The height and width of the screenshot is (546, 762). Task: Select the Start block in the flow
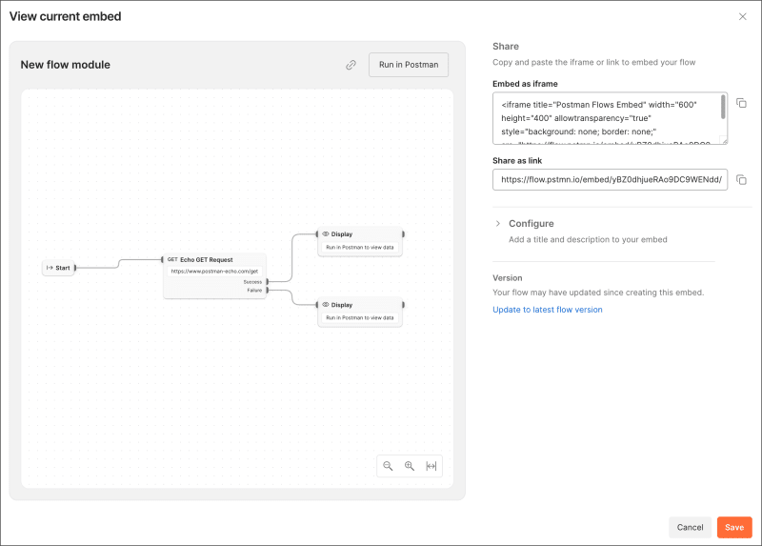[59, 268]
